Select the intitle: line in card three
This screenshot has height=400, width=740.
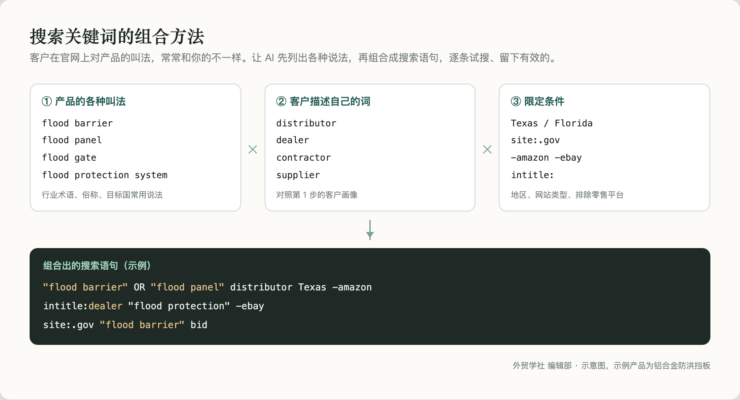click(x=532, y=175)
